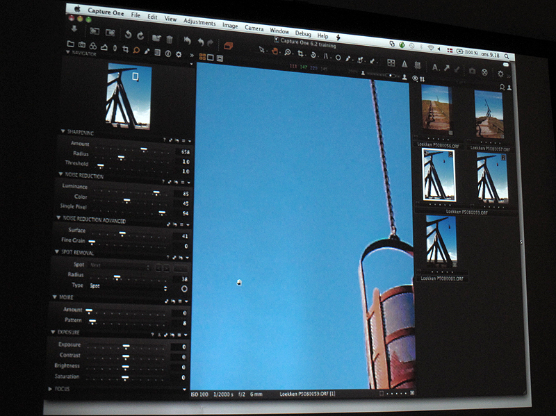
Task: Open Spotlight search in menu bar
Action: click(x=507, y=56)
